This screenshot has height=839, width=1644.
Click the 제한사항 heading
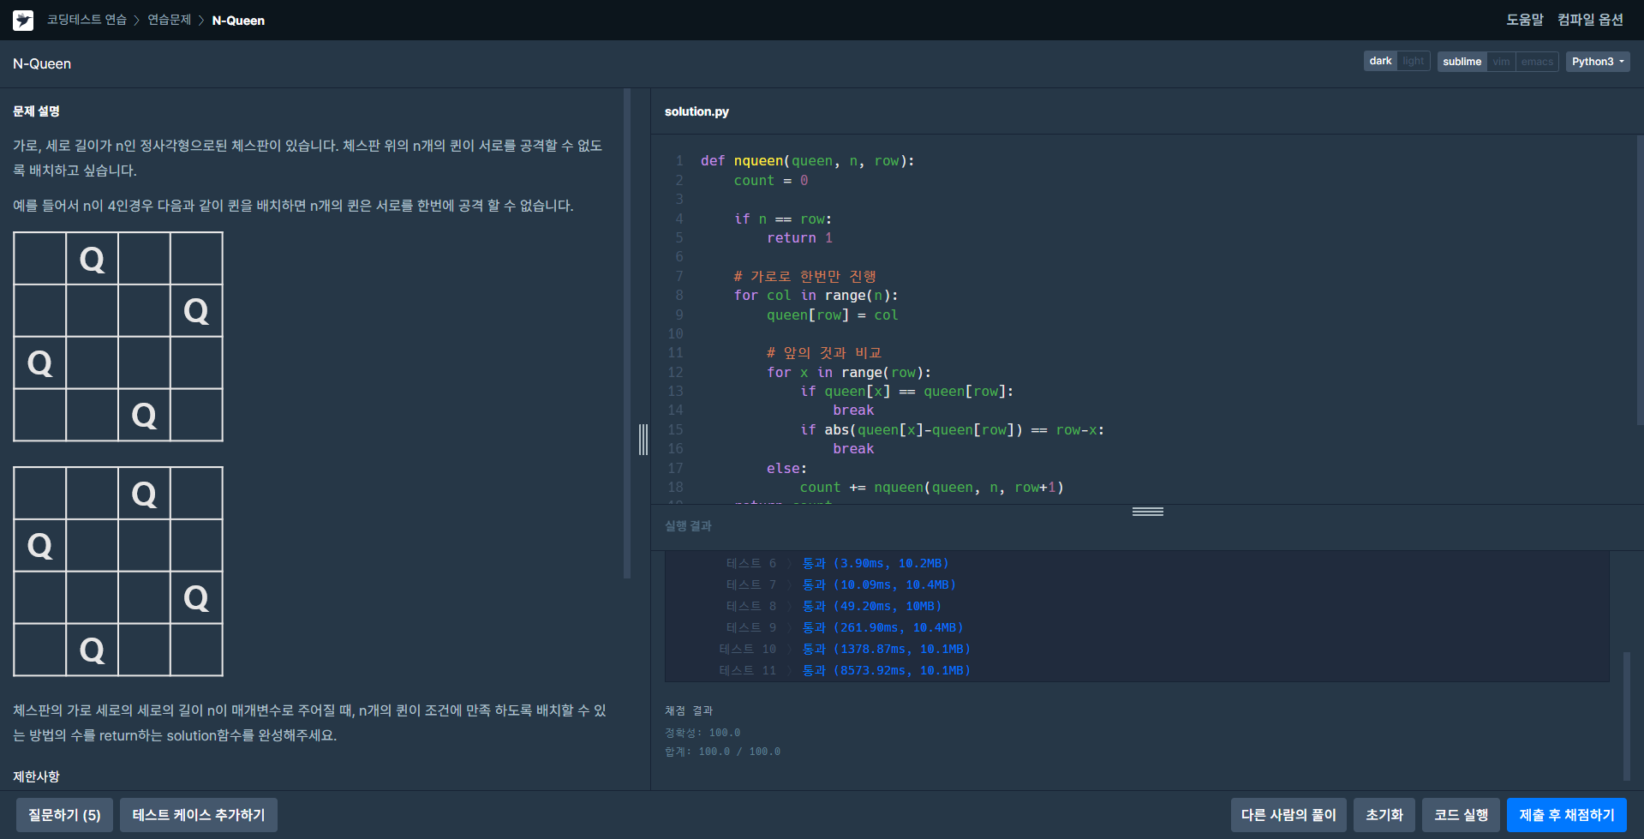pos(36,776)
